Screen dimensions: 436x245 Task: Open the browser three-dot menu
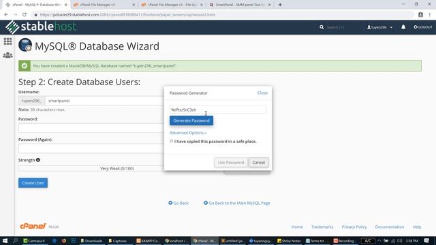(x=430, y=15)
